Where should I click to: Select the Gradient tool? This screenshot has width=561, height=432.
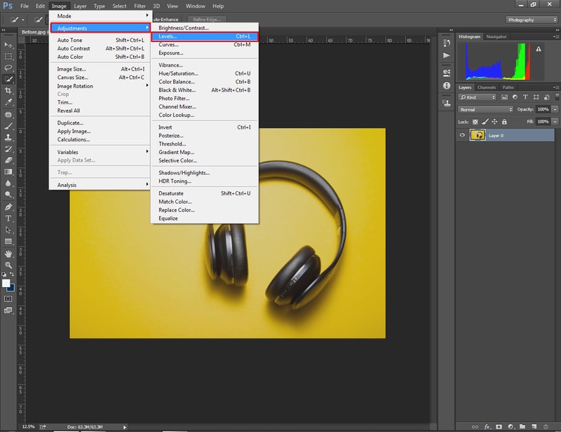8,172
